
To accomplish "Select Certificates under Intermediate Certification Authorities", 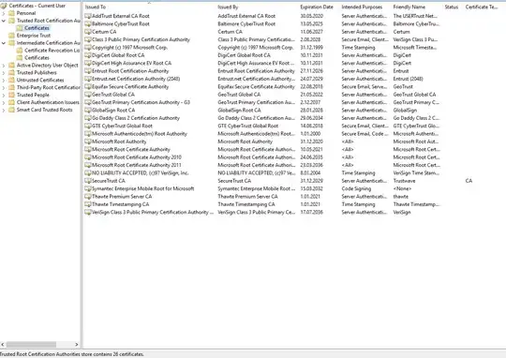I will [37, 58].
